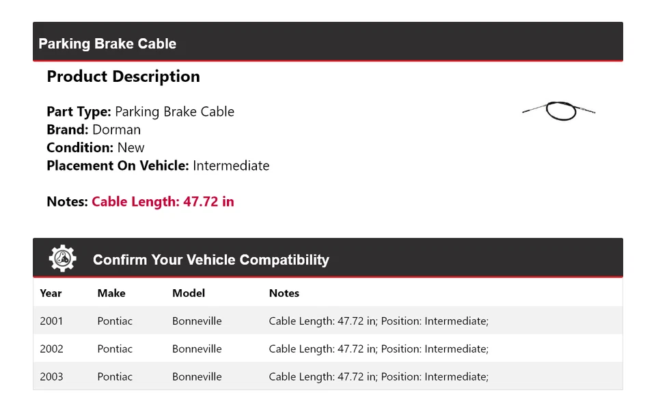Click the Make column header
Image resolution: width=656 pixels, height=412 pixels.
pyautogui.click(x=111, y=293)
